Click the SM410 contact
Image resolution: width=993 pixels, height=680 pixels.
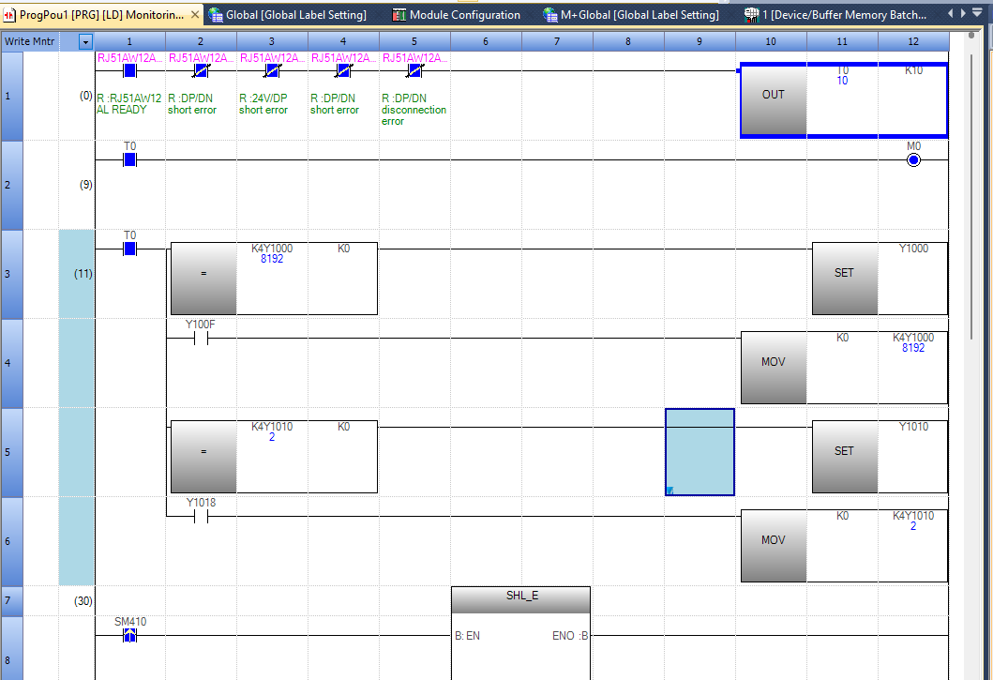(x=129, y=636)
